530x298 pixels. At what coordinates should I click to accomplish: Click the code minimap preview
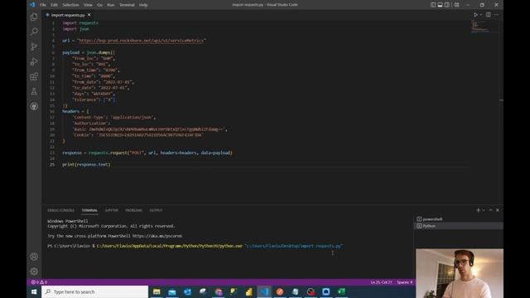point(484,26)
